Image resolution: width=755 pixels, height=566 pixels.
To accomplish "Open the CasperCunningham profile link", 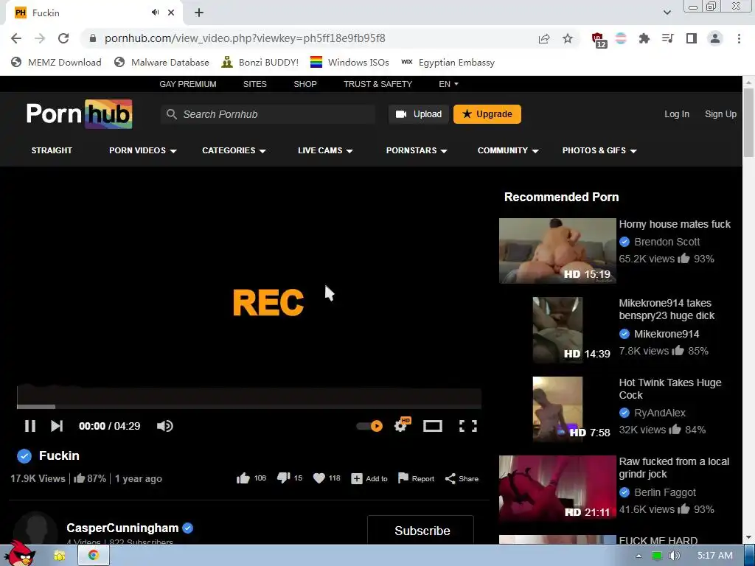I will [122, 528].
